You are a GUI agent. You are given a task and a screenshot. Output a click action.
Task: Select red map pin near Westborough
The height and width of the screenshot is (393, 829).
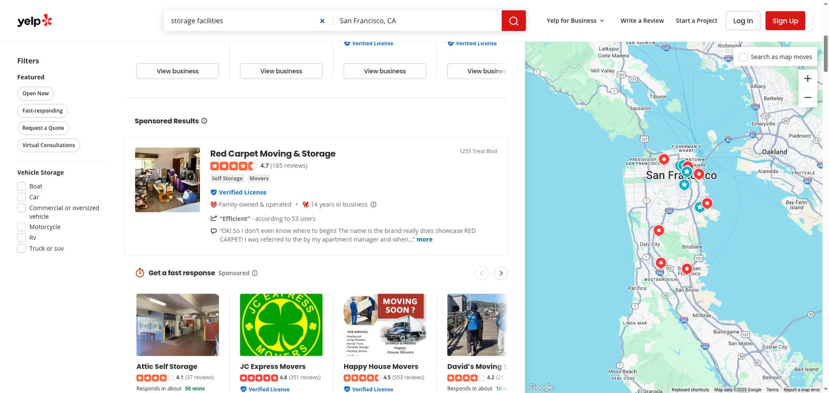(661, 263)
